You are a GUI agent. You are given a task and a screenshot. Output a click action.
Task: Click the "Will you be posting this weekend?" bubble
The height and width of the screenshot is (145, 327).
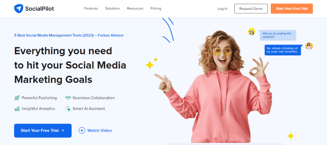coord(277,35)
